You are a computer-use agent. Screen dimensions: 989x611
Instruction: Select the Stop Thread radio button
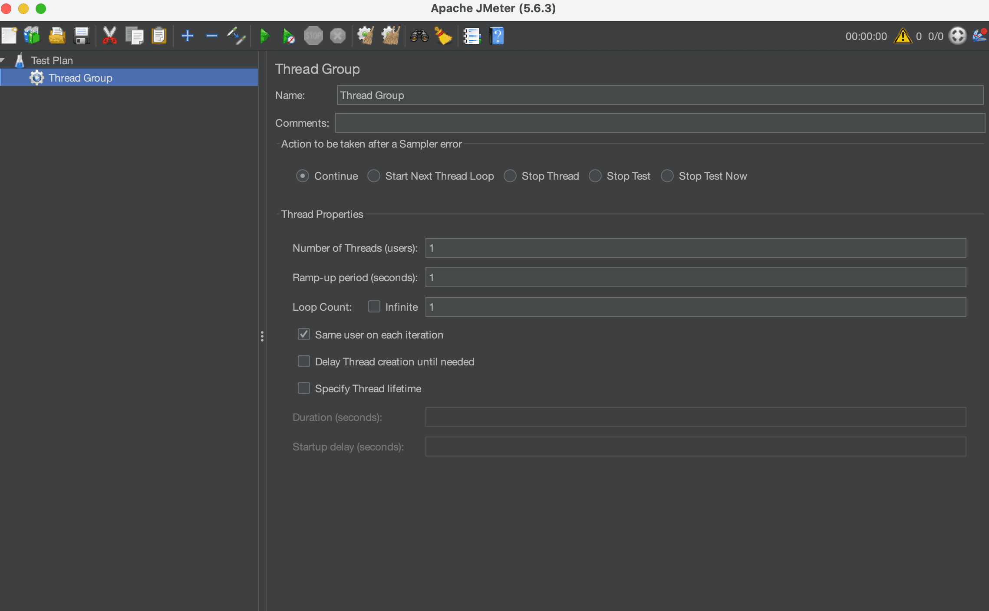pyautogui.click(x=511, y=176)
